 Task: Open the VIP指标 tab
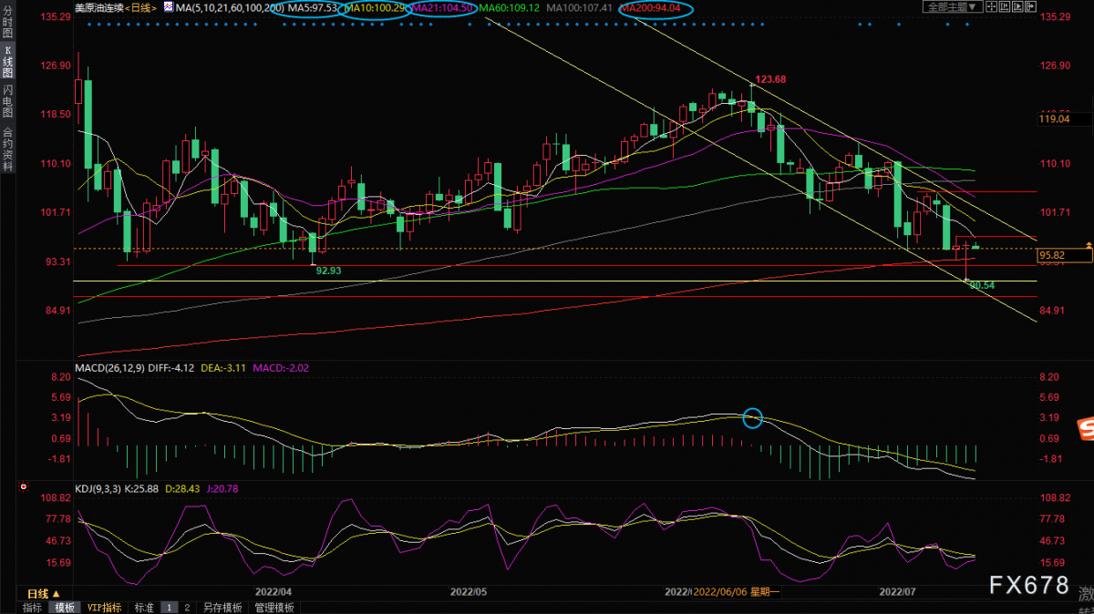click(x=104, y=608)
